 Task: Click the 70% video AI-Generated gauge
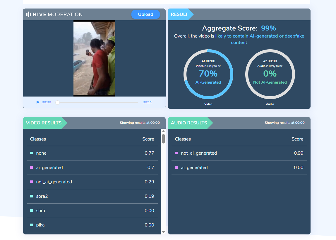tap(208, 74)
